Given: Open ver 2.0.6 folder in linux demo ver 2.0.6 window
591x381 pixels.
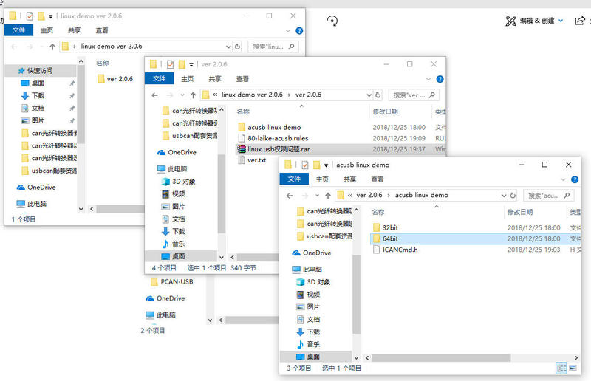Looking at the screenshot, I should pyautogui.click(x=120, y=79).
